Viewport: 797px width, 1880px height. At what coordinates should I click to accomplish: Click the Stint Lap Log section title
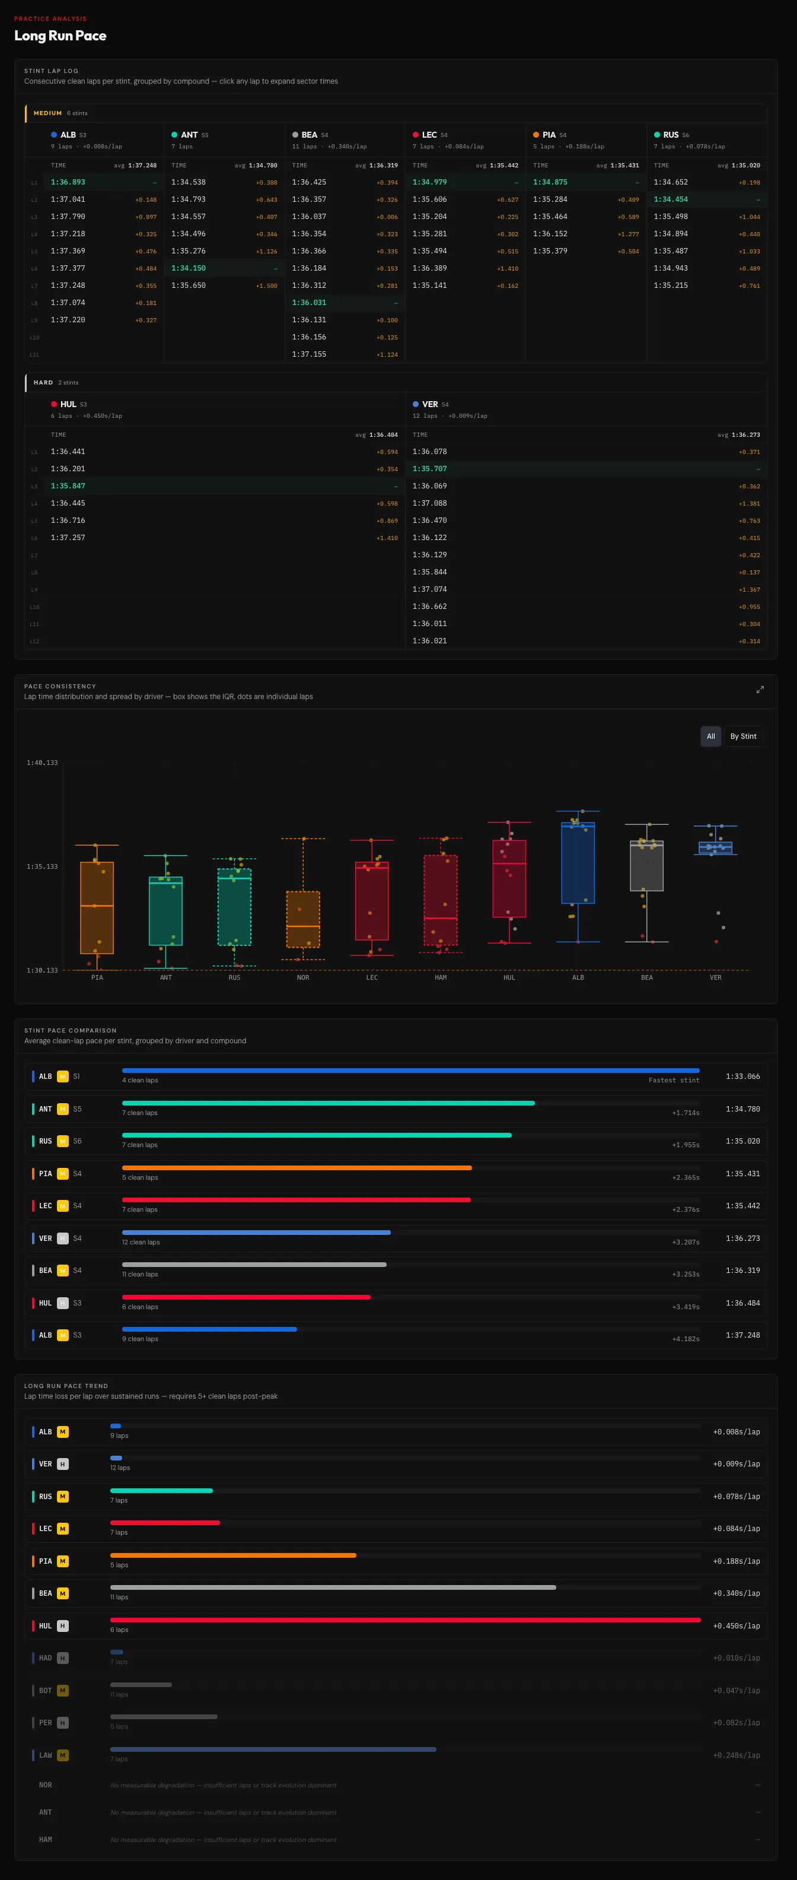click(51, 71)
